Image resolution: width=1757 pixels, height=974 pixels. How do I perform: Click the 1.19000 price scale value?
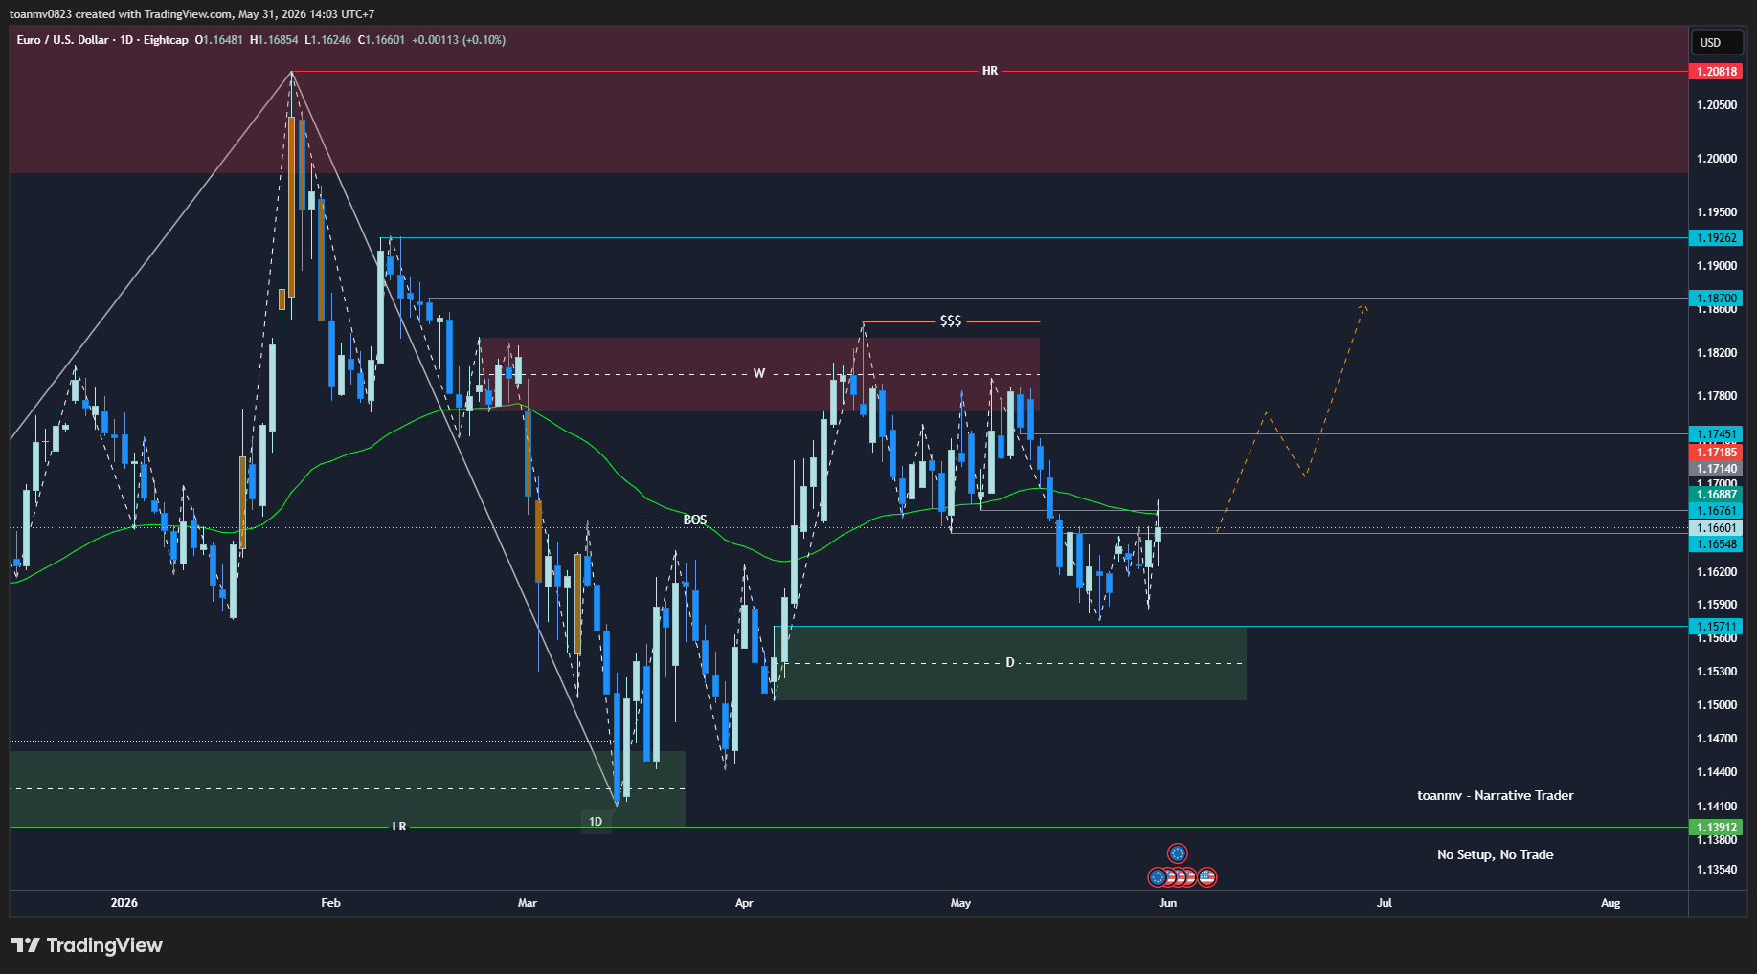pyautogui.click(x=1716, y=266)
